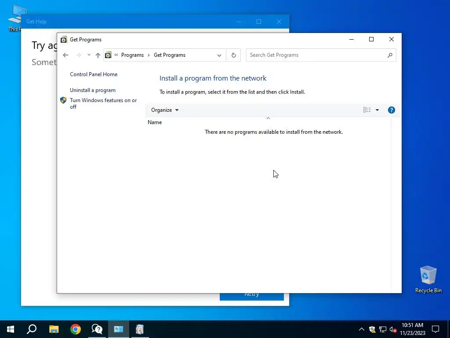Screen dimensions: 450x338
Task: Open the address bar previous locations dropdown
Action: click(x=219, y=55)
